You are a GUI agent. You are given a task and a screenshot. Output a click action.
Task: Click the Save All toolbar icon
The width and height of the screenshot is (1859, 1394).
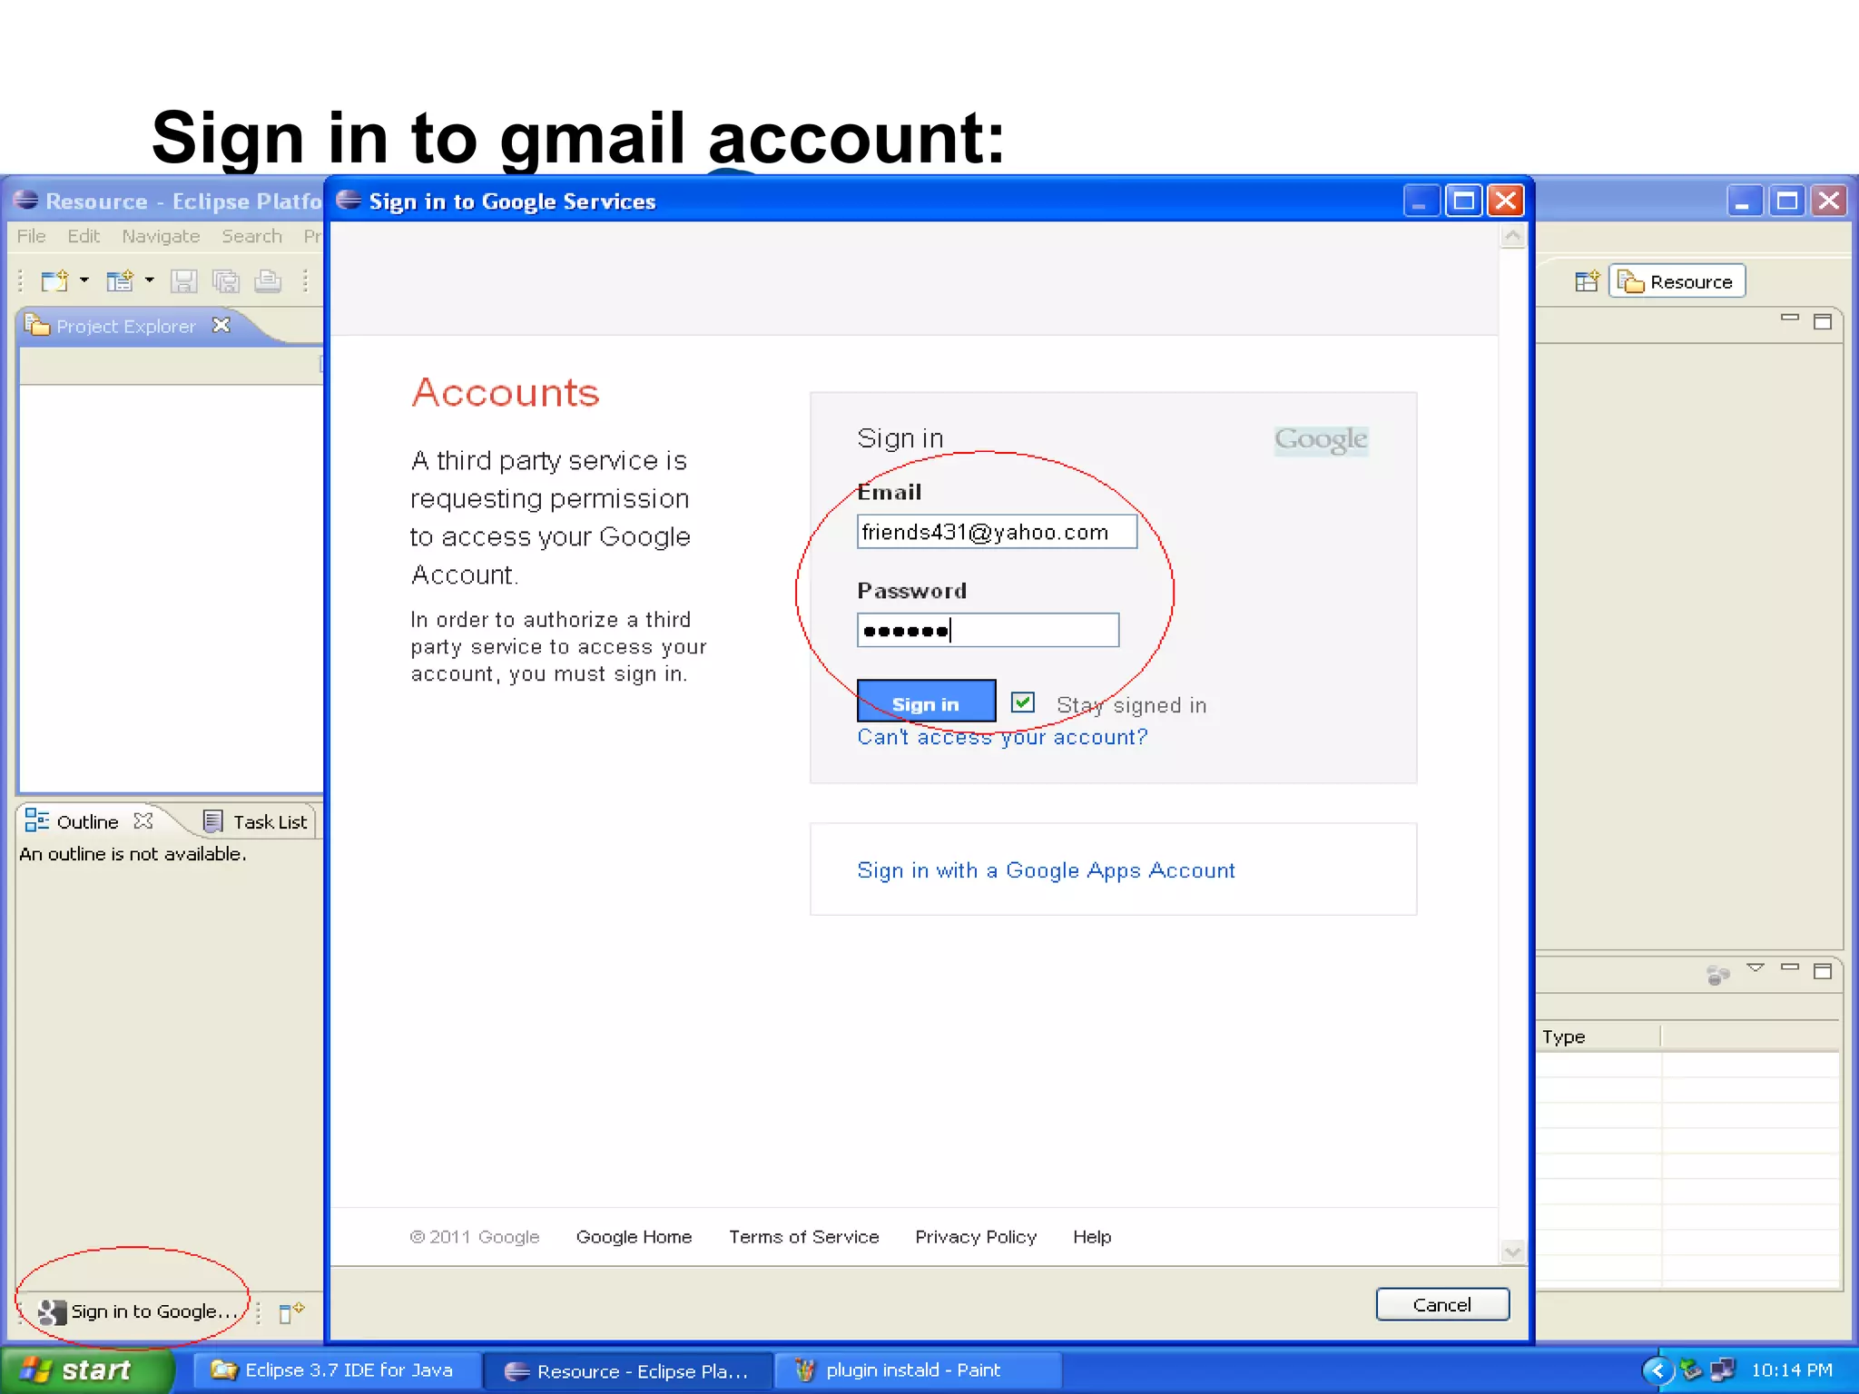[225, 281]
